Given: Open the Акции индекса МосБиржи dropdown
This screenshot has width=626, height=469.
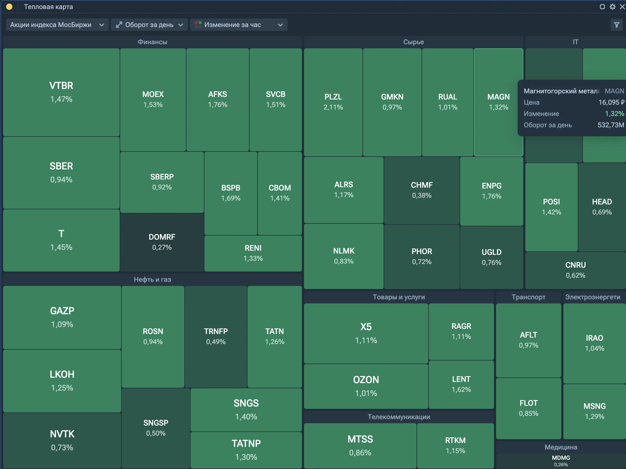Looking at the screenshot, I should [x=57, y=25].
